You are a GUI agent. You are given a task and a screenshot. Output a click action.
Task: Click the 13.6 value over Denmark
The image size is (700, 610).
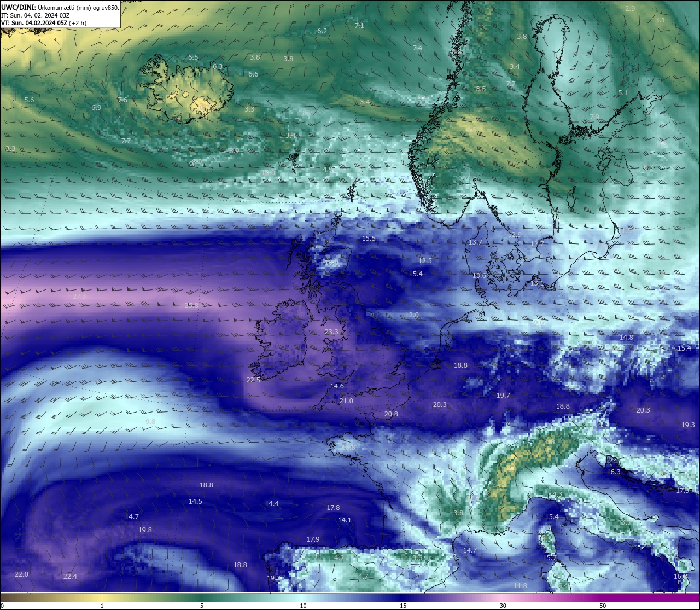point(480,275)
